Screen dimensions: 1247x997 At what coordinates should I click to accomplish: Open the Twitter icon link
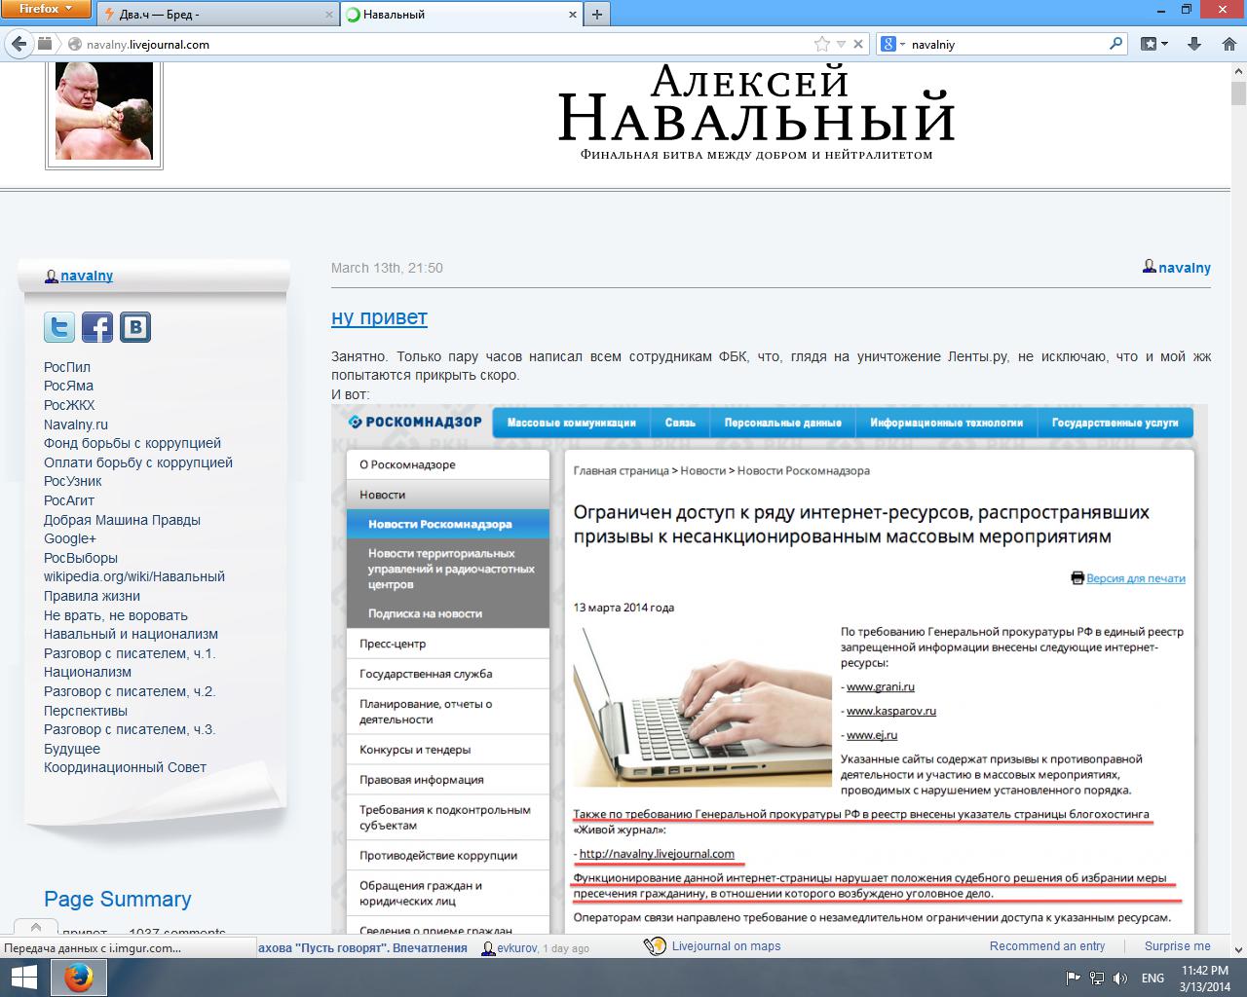[59, 327]
